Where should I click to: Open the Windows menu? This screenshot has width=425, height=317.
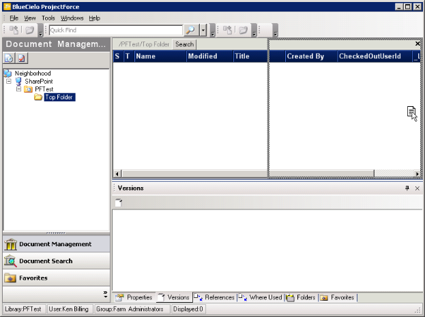72,18
